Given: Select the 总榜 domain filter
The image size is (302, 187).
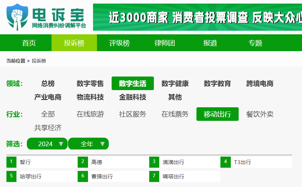Looking at the screenshot, I should (48, 84).
